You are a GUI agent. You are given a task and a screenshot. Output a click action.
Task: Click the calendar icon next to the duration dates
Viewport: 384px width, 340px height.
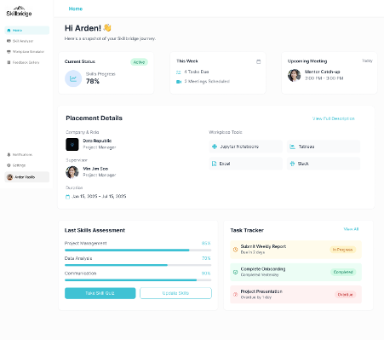[x=67, y=197]
